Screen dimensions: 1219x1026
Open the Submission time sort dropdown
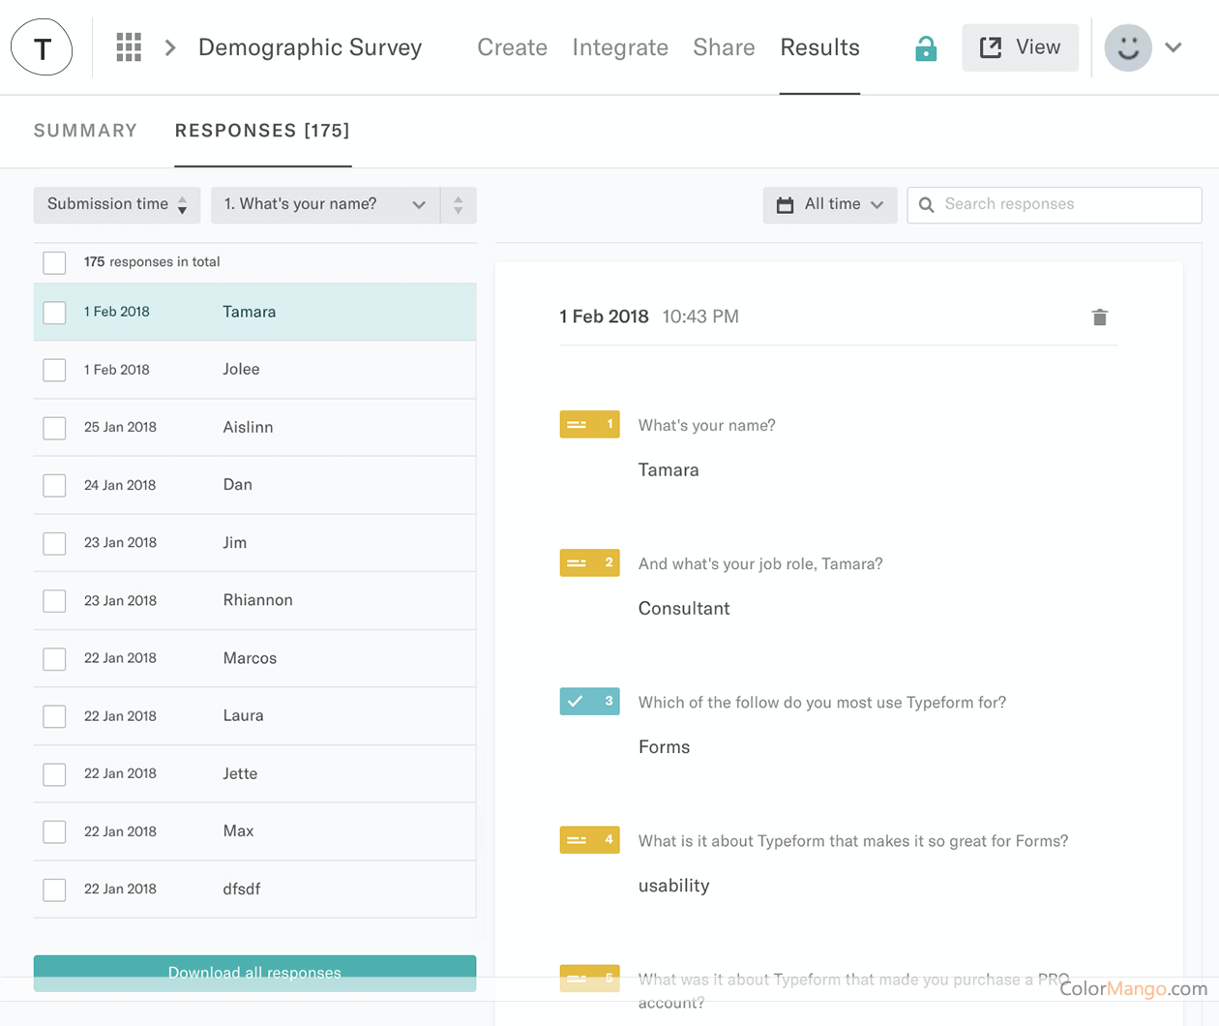[x=116, y=205]
